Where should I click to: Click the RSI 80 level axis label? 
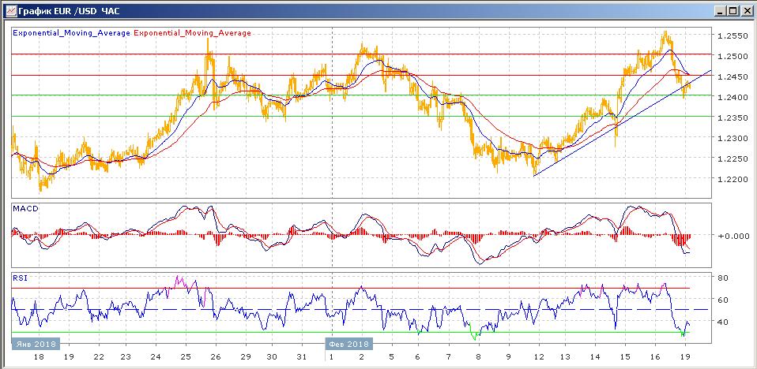pos(723,278)
